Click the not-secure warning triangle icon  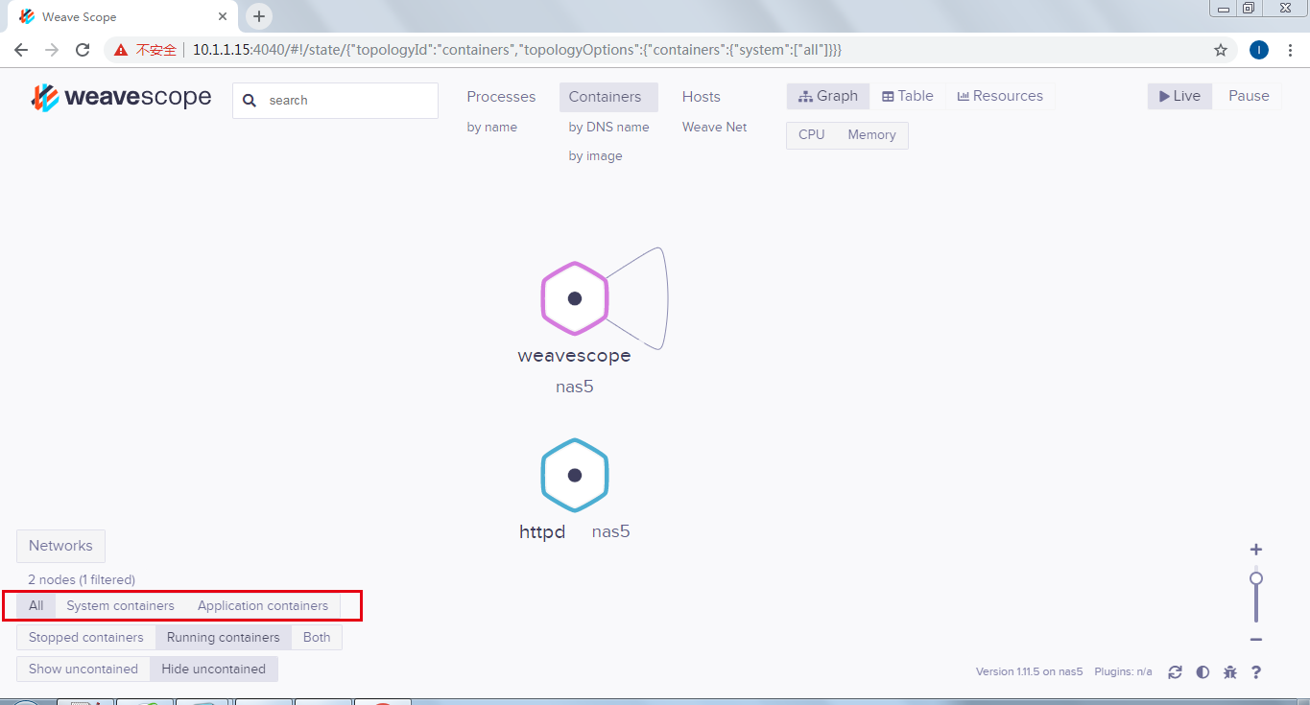(x=120, y=50)
